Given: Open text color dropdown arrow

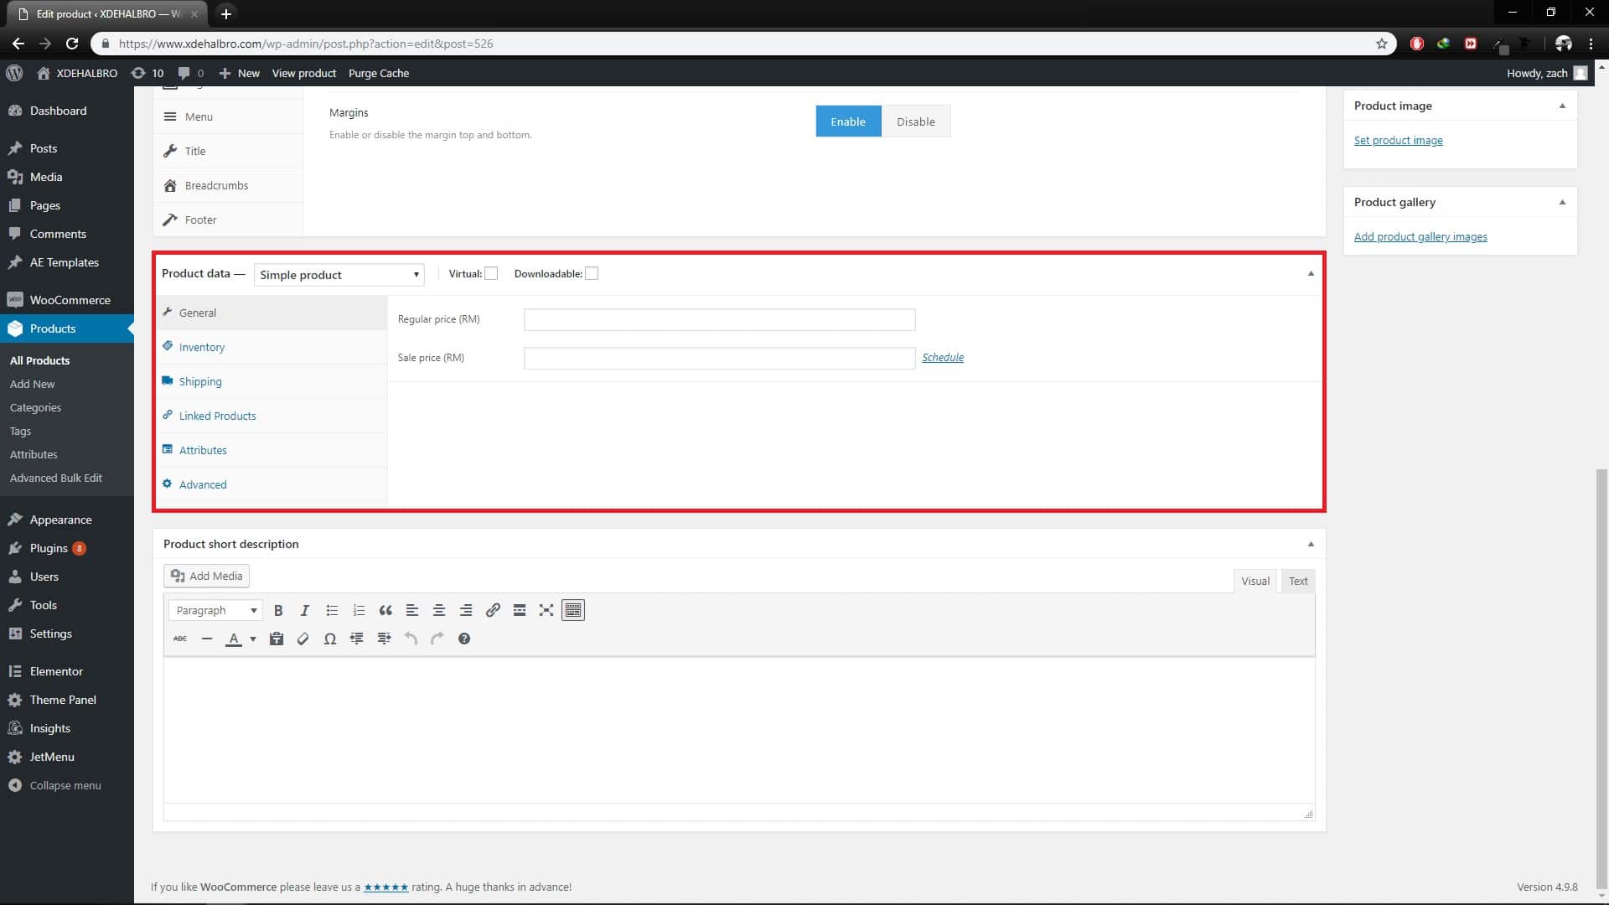Looking at the screenshot, I should coord(252,639).
